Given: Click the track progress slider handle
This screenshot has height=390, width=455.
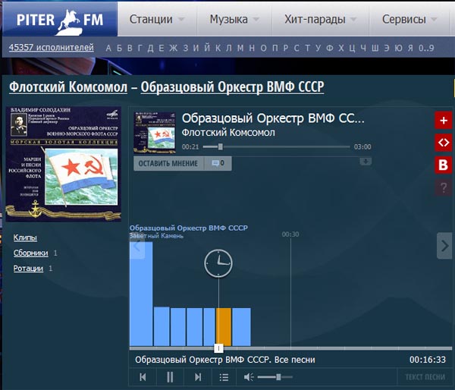Looking at the screenshot, I should (221, 146).
